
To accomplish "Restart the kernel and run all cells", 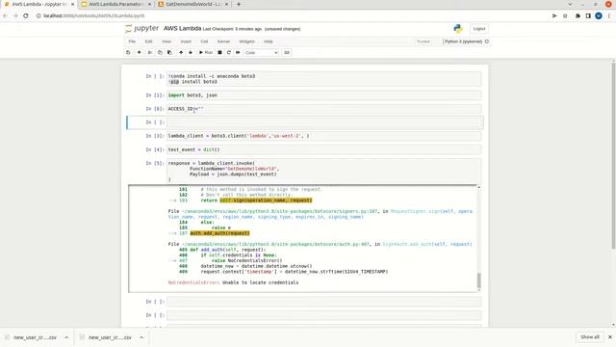I will [x=238, y=52].
